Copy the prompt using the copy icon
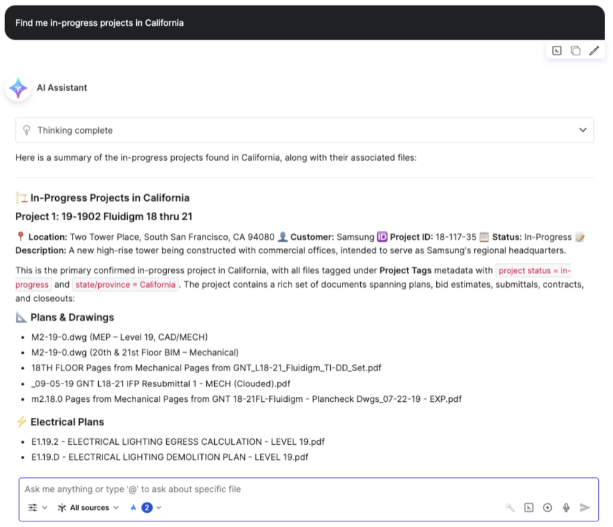 pyautogui.click(x=576, y=51)
